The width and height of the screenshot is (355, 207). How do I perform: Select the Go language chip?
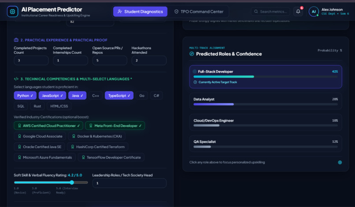pos(142,96)
